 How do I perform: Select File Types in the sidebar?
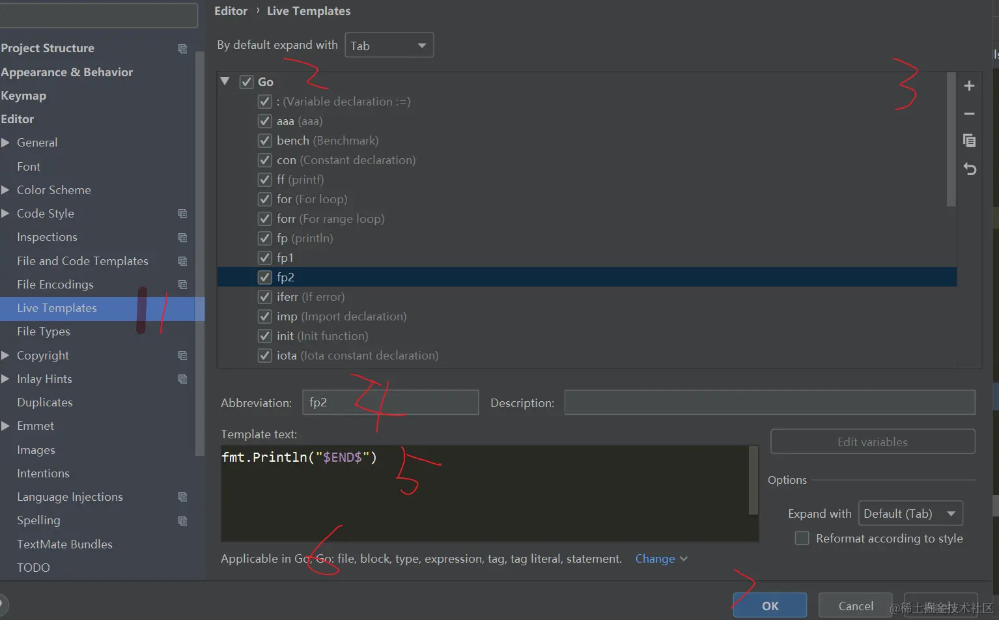[44, 331]
